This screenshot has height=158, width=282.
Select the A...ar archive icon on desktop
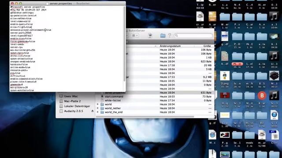click(x=212, y=17)
